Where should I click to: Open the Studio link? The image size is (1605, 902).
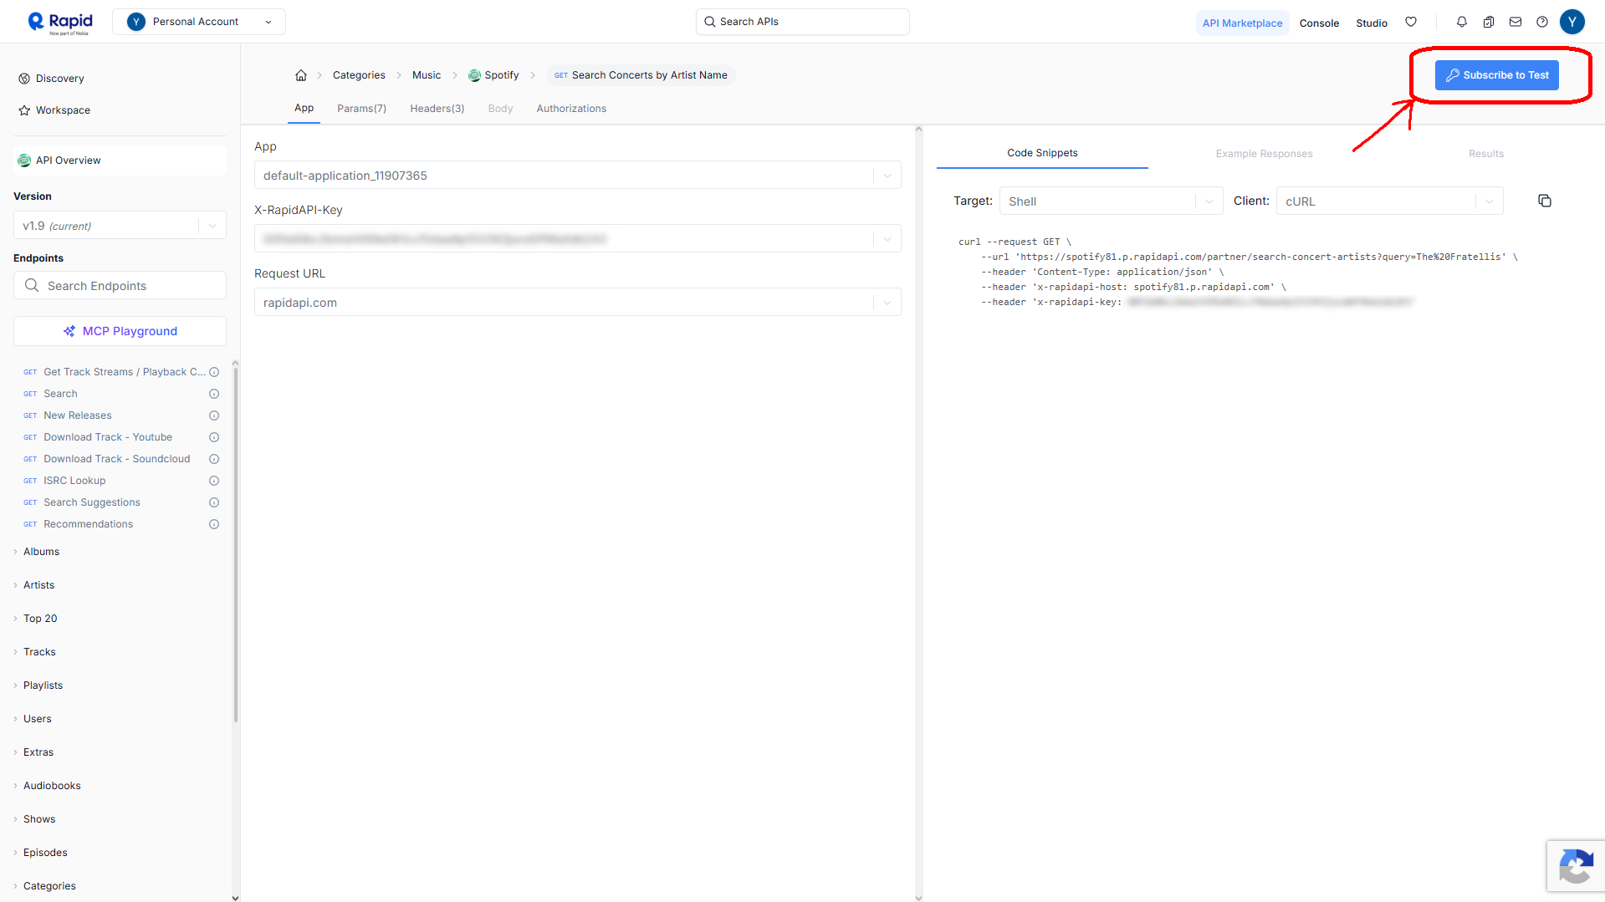coord(1372,23)
